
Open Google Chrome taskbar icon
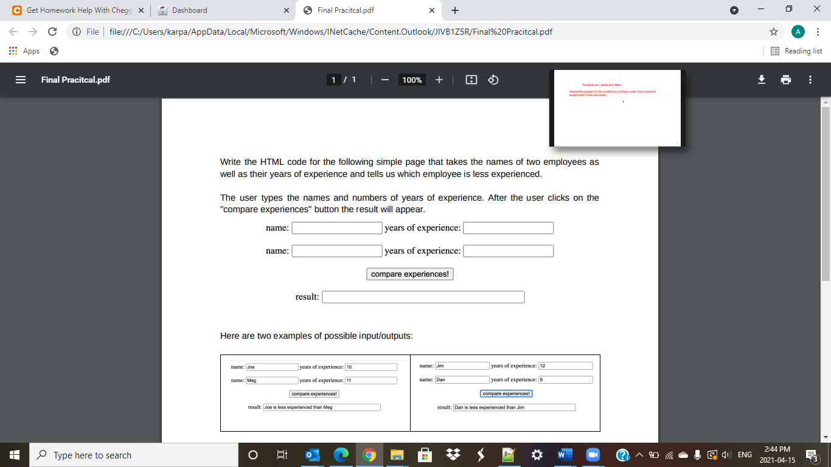(369, 455)
